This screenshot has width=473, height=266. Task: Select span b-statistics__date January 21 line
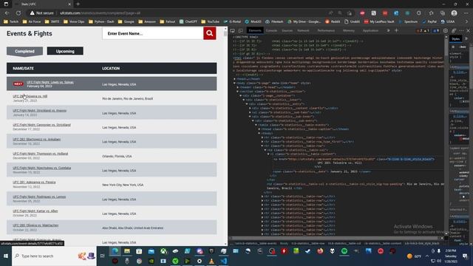pos(322,171)
